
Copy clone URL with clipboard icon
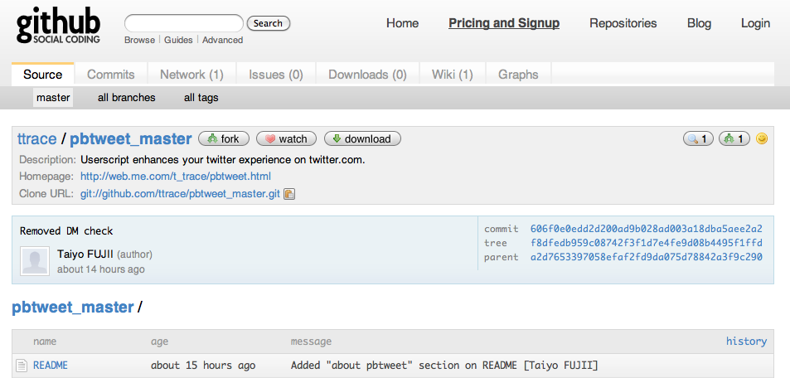289,194
